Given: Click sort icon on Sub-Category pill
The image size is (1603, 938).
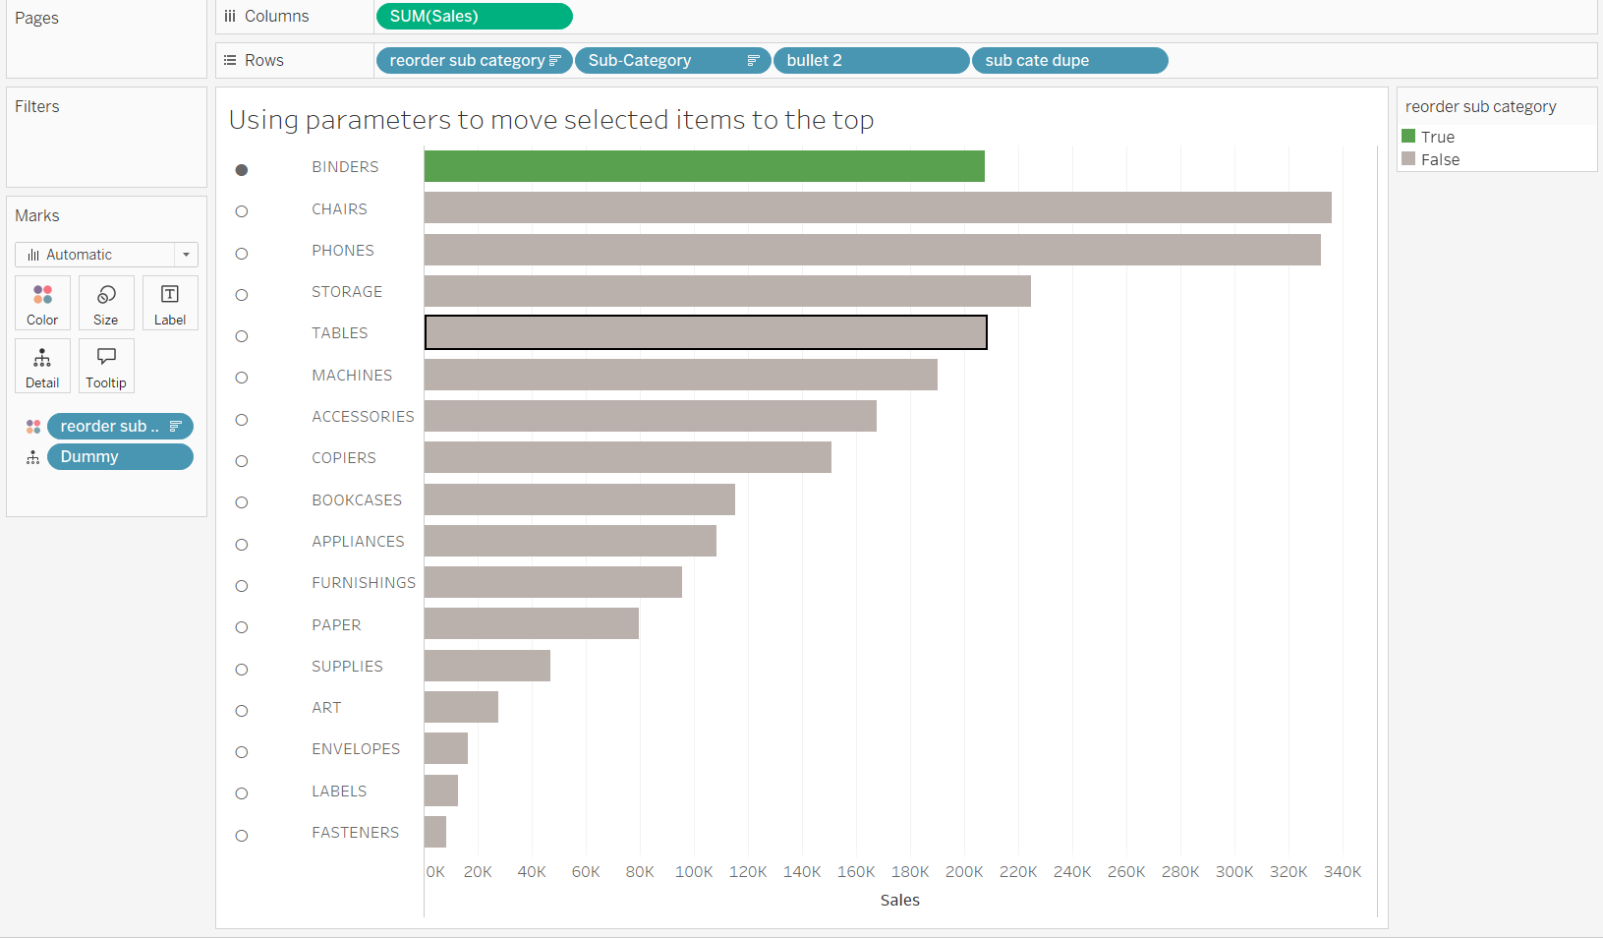Looking at the screenshot, I should (x=753, y=61).
